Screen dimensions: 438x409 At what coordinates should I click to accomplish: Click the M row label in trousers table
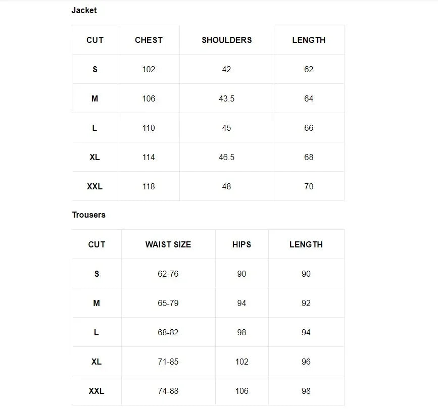pyautogui.click(x=96, y=303)
